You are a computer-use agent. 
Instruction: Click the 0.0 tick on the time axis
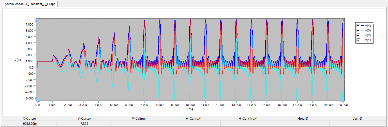pos(37,105)
